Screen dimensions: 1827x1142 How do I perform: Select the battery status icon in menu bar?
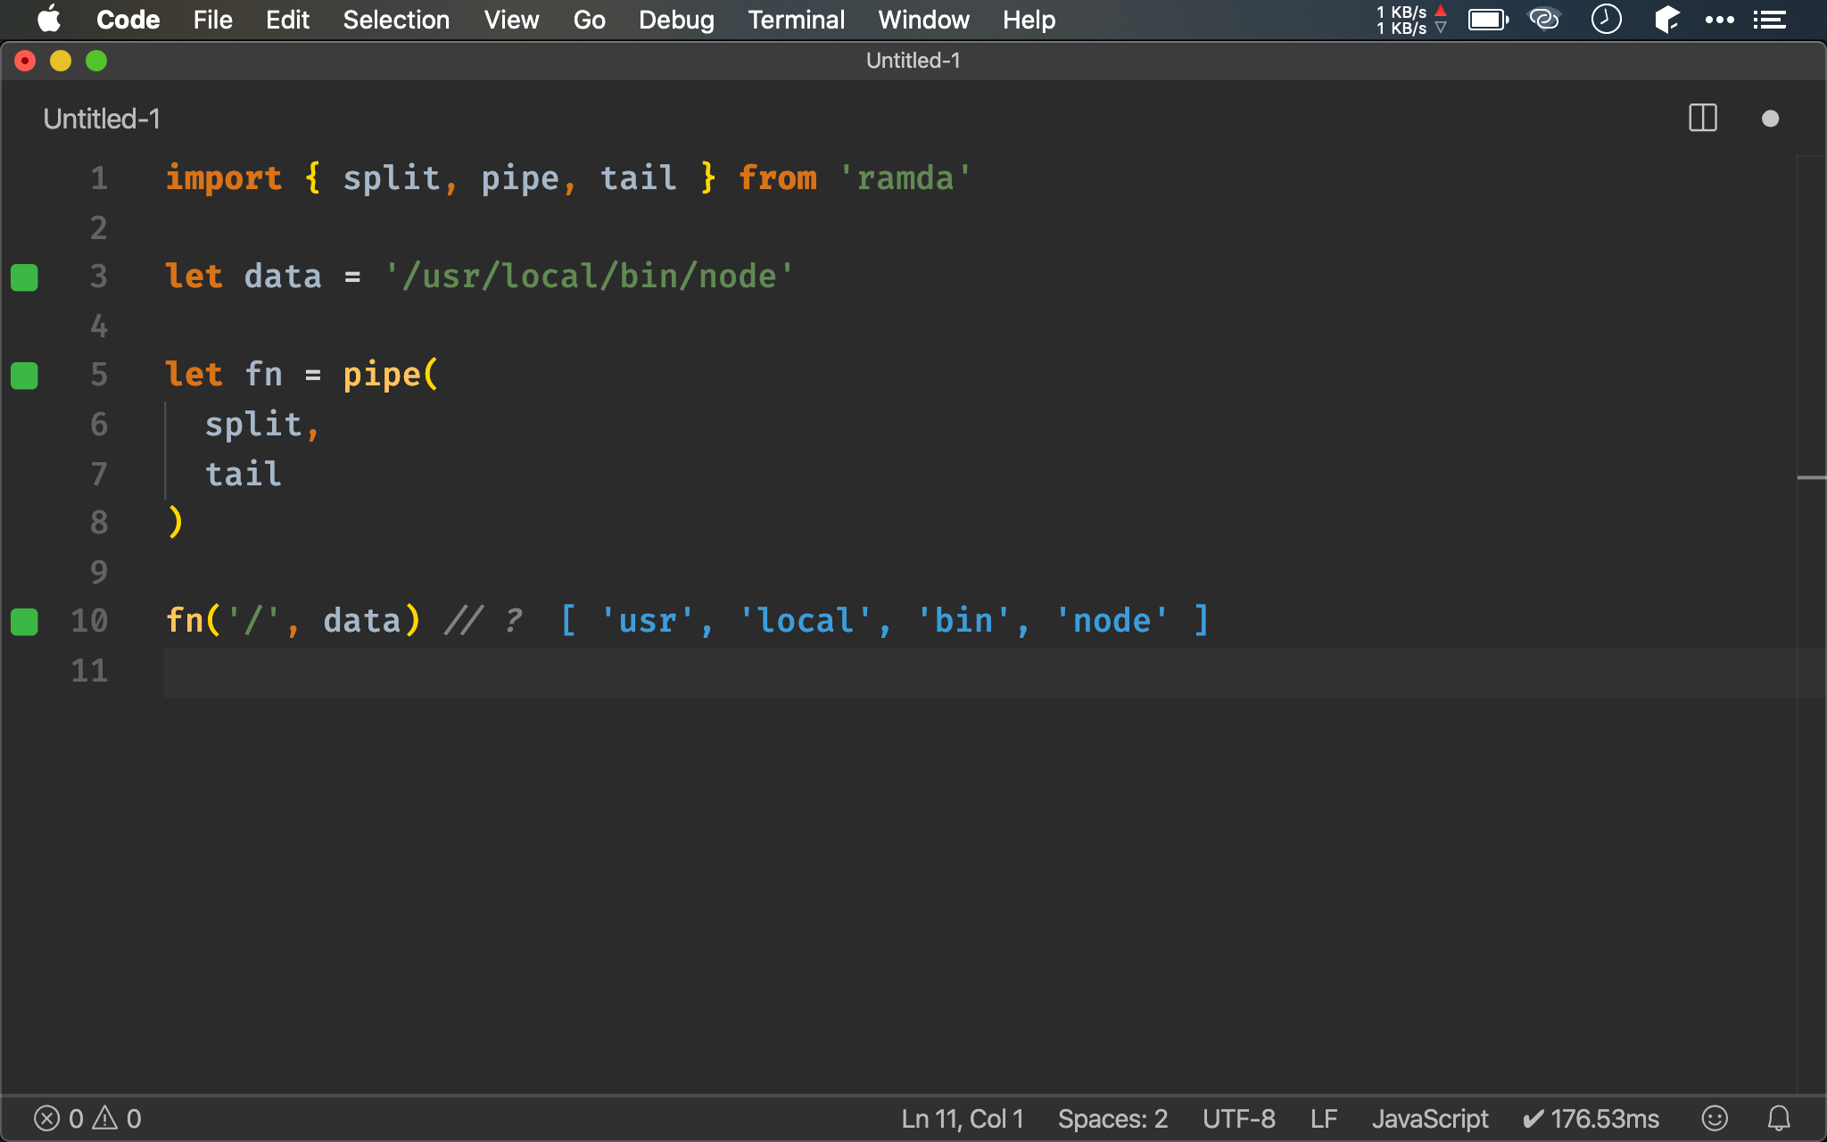pyautogui.click(x=1488, y=19)
